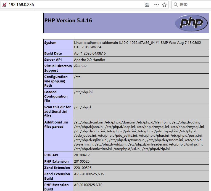Click the /etc path value
This screenshot has height=191, width=211.
77,77
